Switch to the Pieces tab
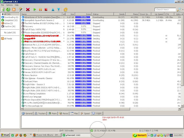The image size is (184, 138). [64, 114]
